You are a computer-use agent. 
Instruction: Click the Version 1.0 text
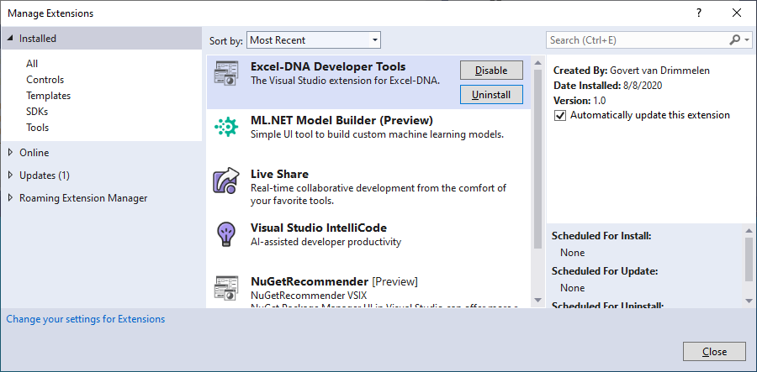coord(580,101)
